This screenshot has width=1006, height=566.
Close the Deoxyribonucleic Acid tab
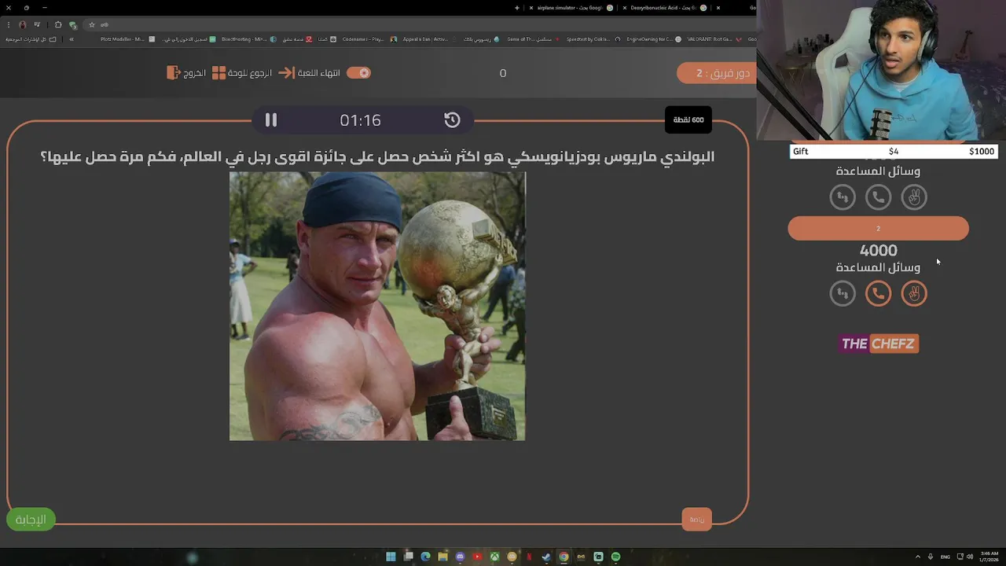point(625,8)
